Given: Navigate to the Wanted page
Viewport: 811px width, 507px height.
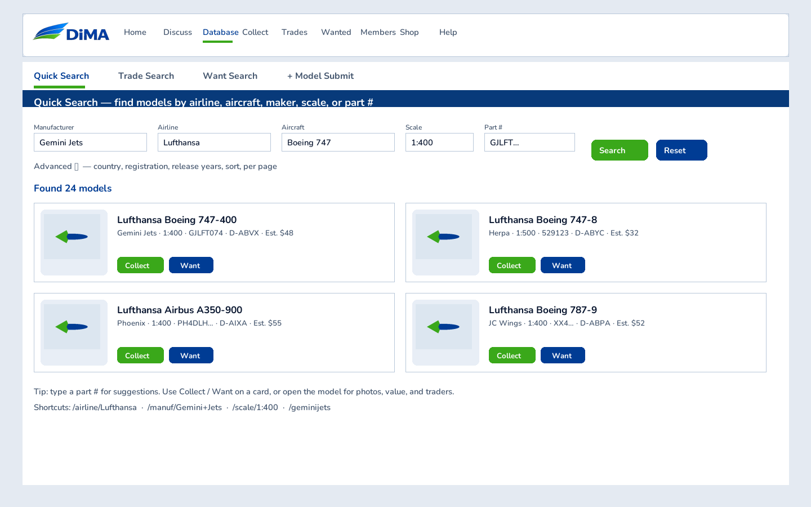Looking at the screenshot, I should (x=336, y=32).
